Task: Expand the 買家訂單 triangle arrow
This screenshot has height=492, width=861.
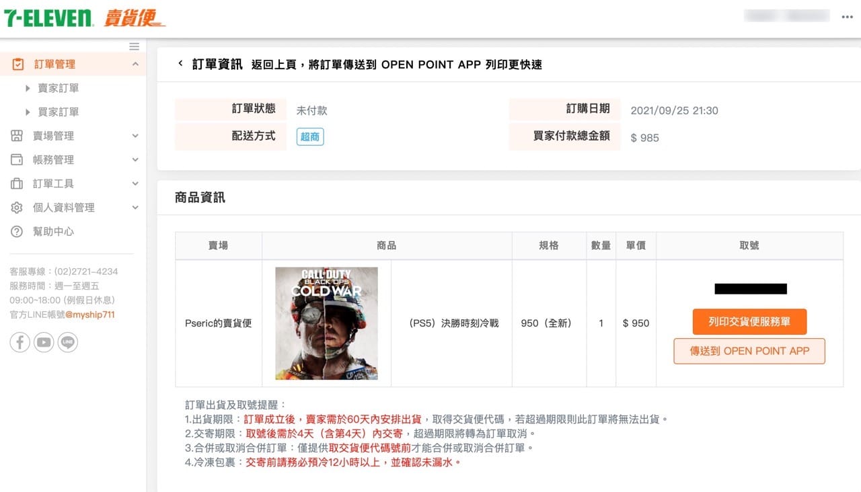Action: click(28, 112)
